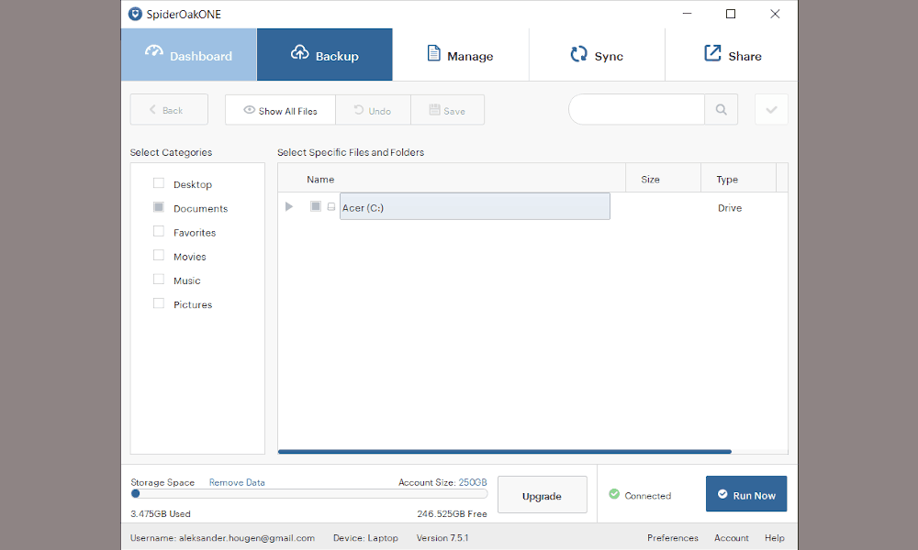This screenshot has height=550, width=918.
Task: Open the Remove Data link
Action: pyautogui.click(x=237, y=482)
